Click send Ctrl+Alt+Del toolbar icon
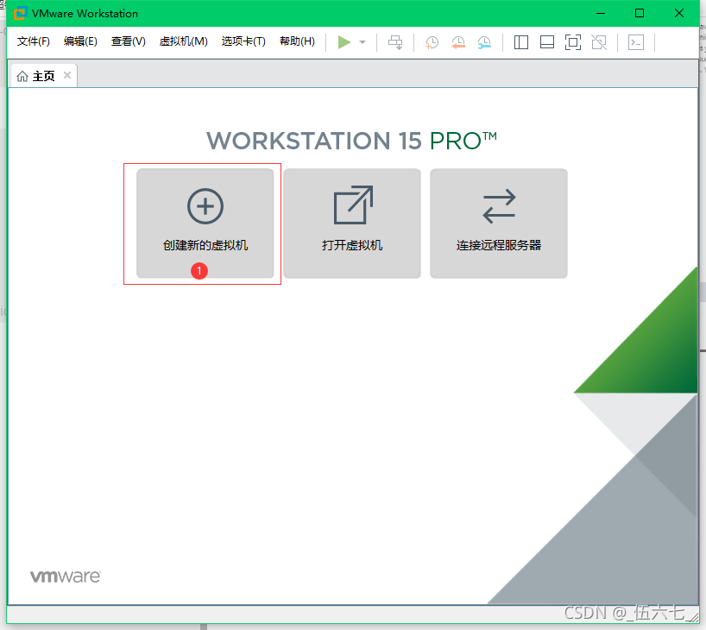 click(395, 42)
